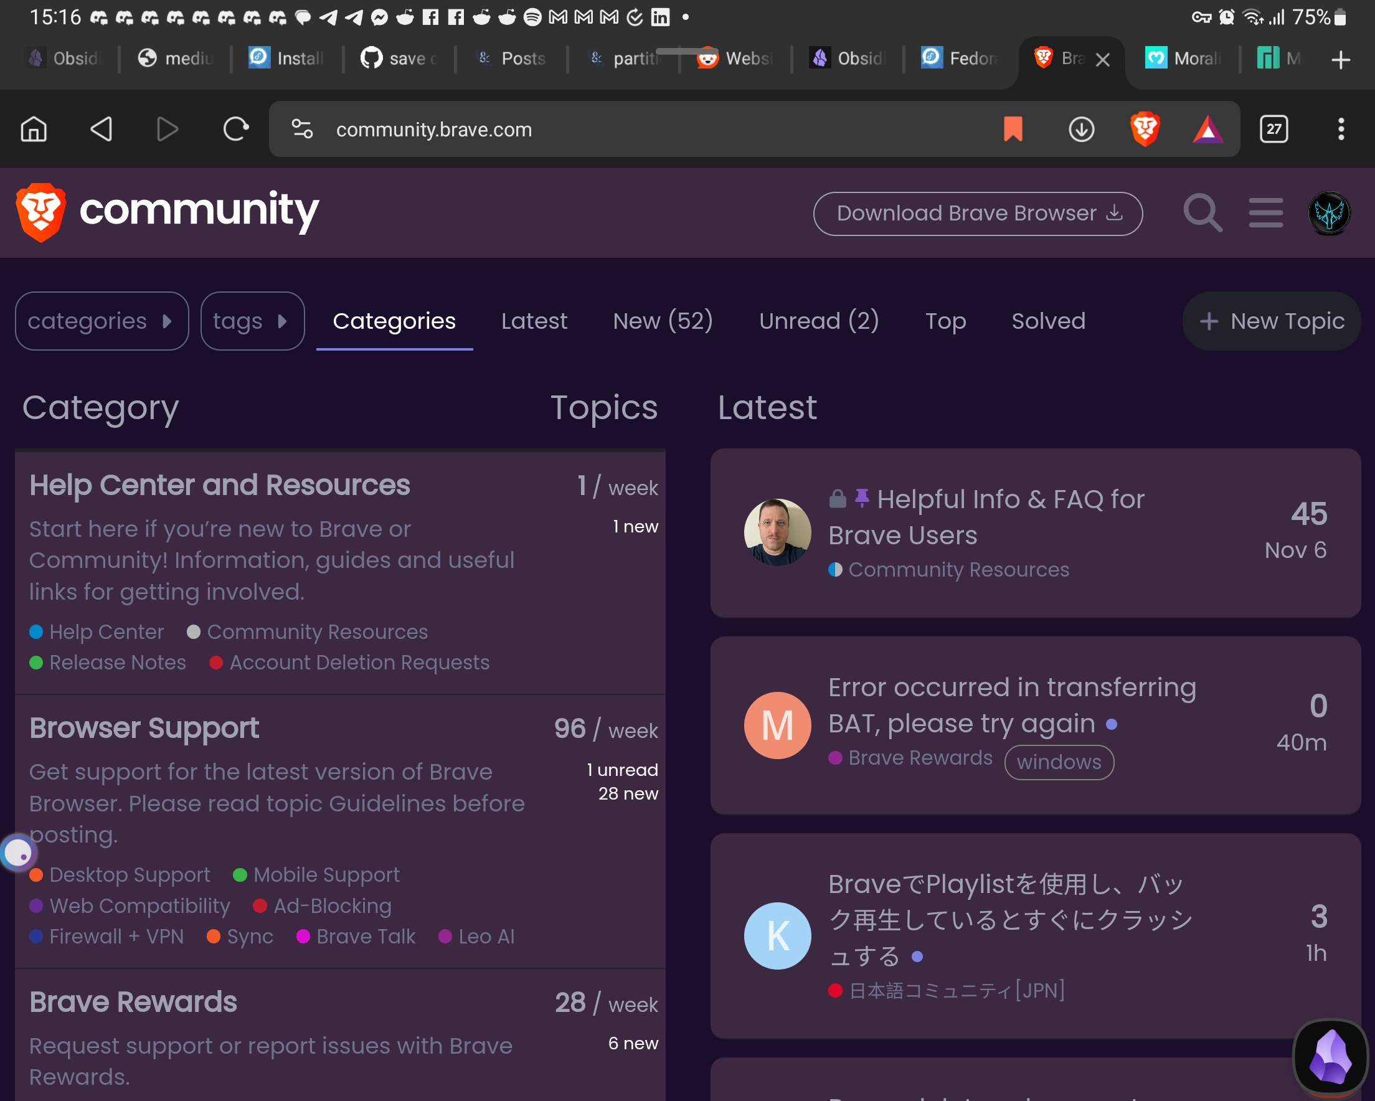Click the New Topic button
This screenshot has width=1375, height=1101.
[1272, 321]
